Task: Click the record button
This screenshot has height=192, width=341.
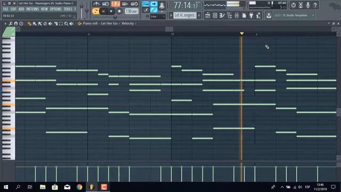Action: tap(119, 11)
